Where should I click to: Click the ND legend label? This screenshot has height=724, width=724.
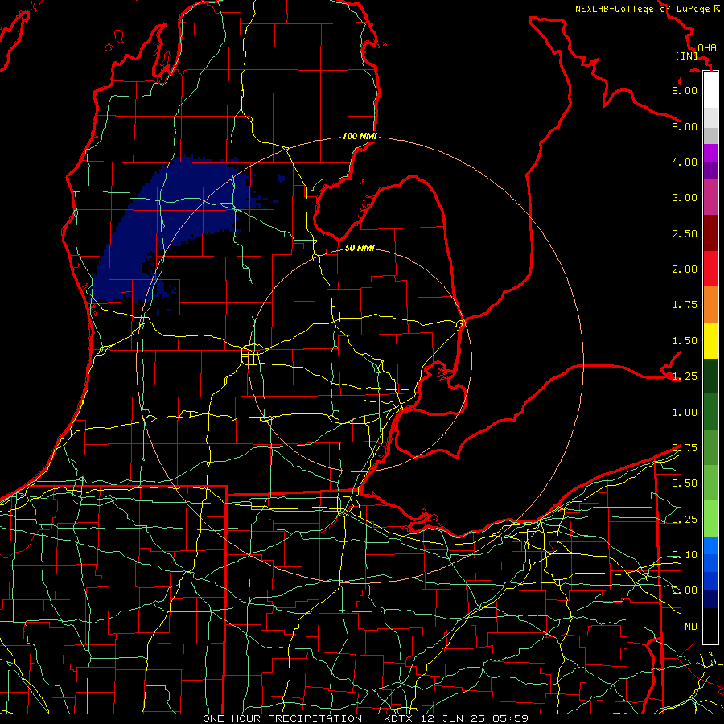click(691, 627)
